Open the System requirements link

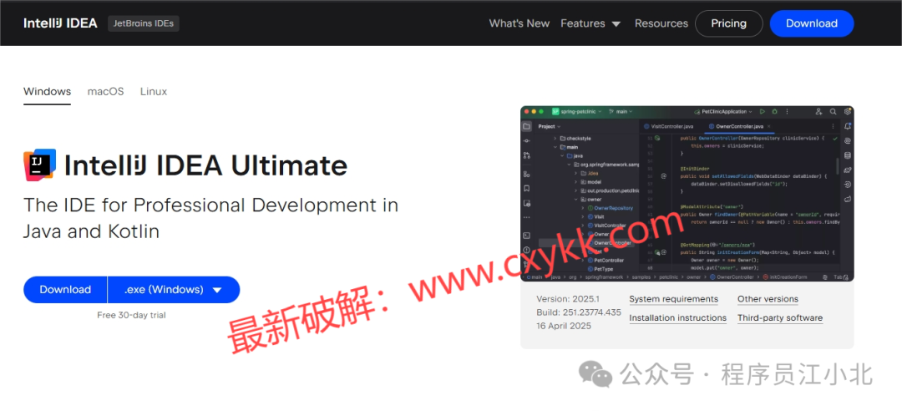click(674, 299)
